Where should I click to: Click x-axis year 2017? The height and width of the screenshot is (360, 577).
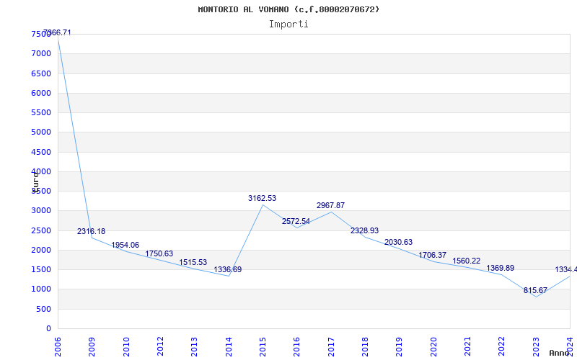(331, 346)
